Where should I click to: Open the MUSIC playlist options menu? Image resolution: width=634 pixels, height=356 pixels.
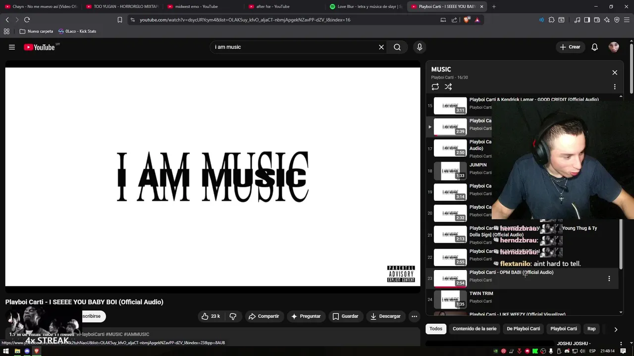[x=615, y=87]
